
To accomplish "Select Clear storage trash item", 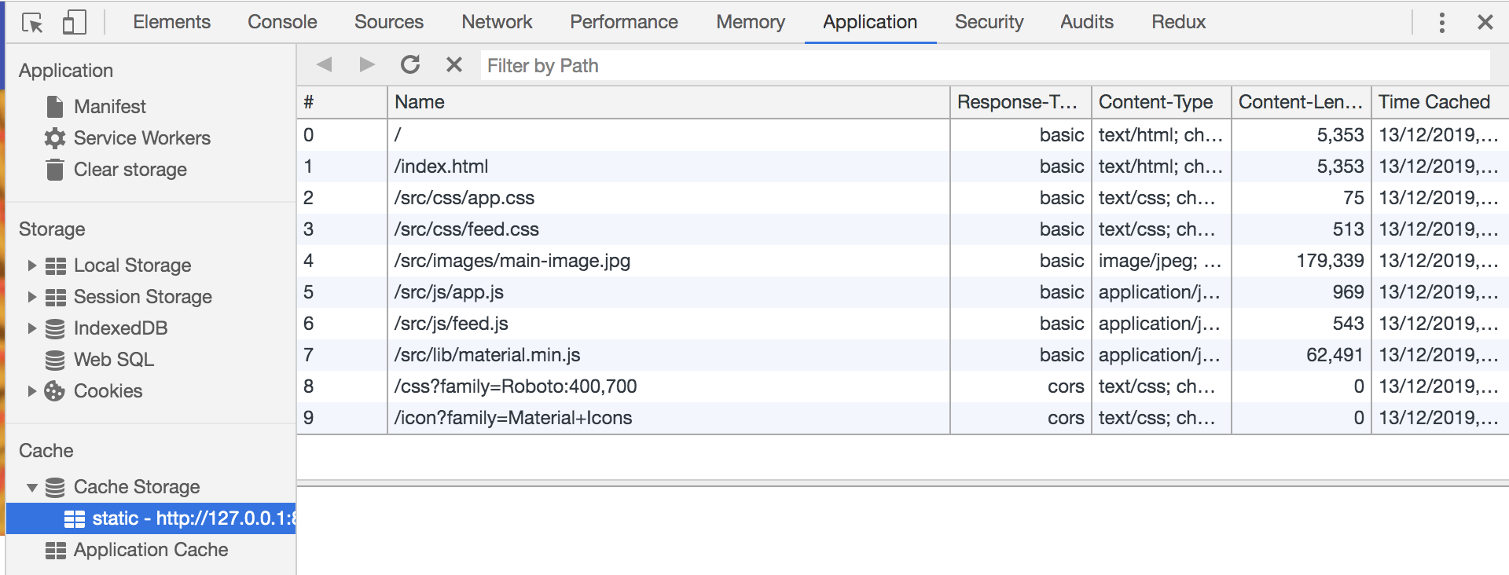I will pyautogui.click(x=130, y=170).
